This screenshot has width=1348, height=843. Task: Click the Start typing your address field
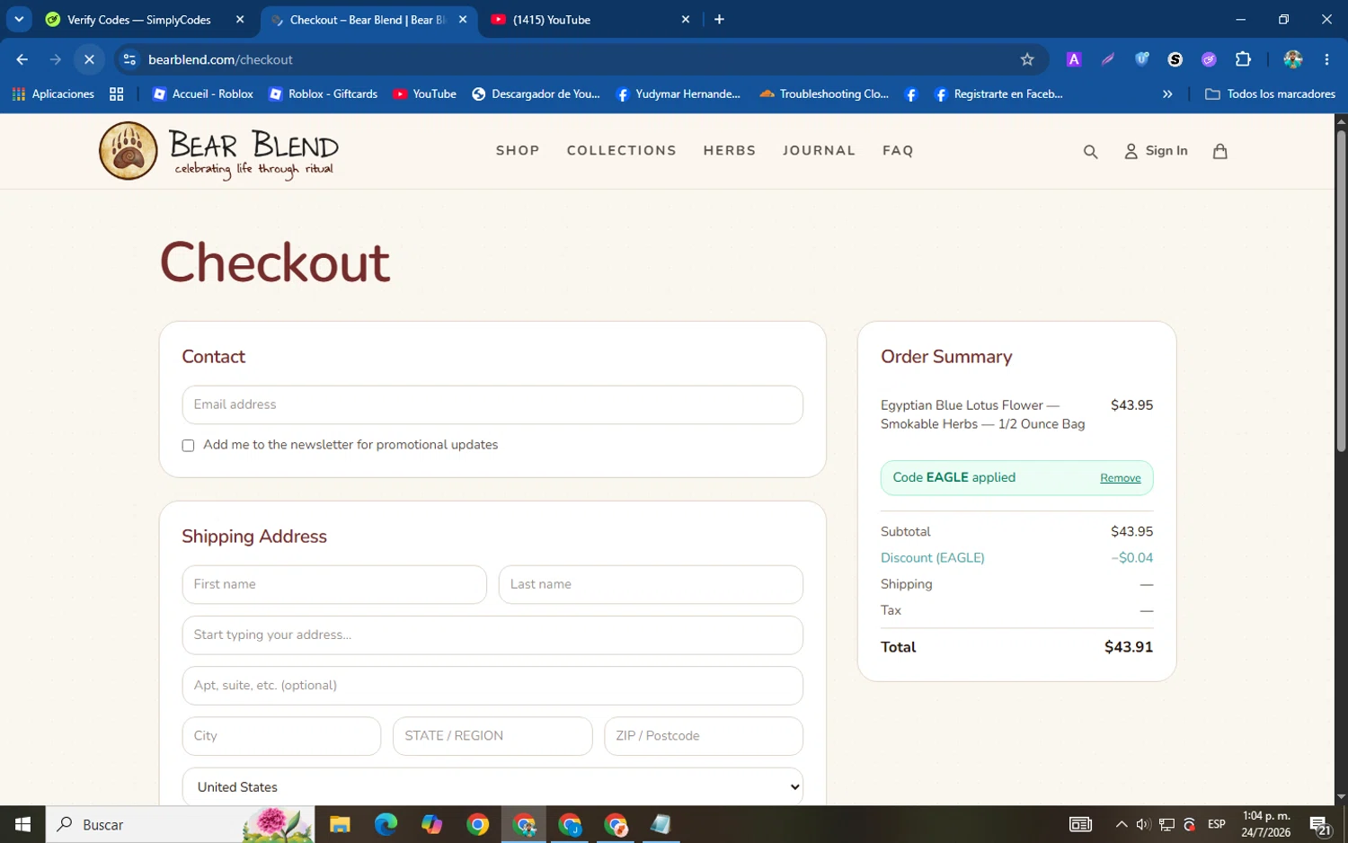click(492, 634)
